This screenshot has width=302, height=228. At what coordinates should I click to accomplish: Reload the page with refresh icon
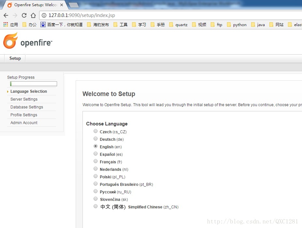click(24, 15)
